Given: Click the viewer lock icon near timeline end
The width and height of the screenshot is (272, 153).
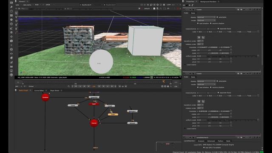Looking at the screenshot, I should pyautogui.click(x=168, y=86).
